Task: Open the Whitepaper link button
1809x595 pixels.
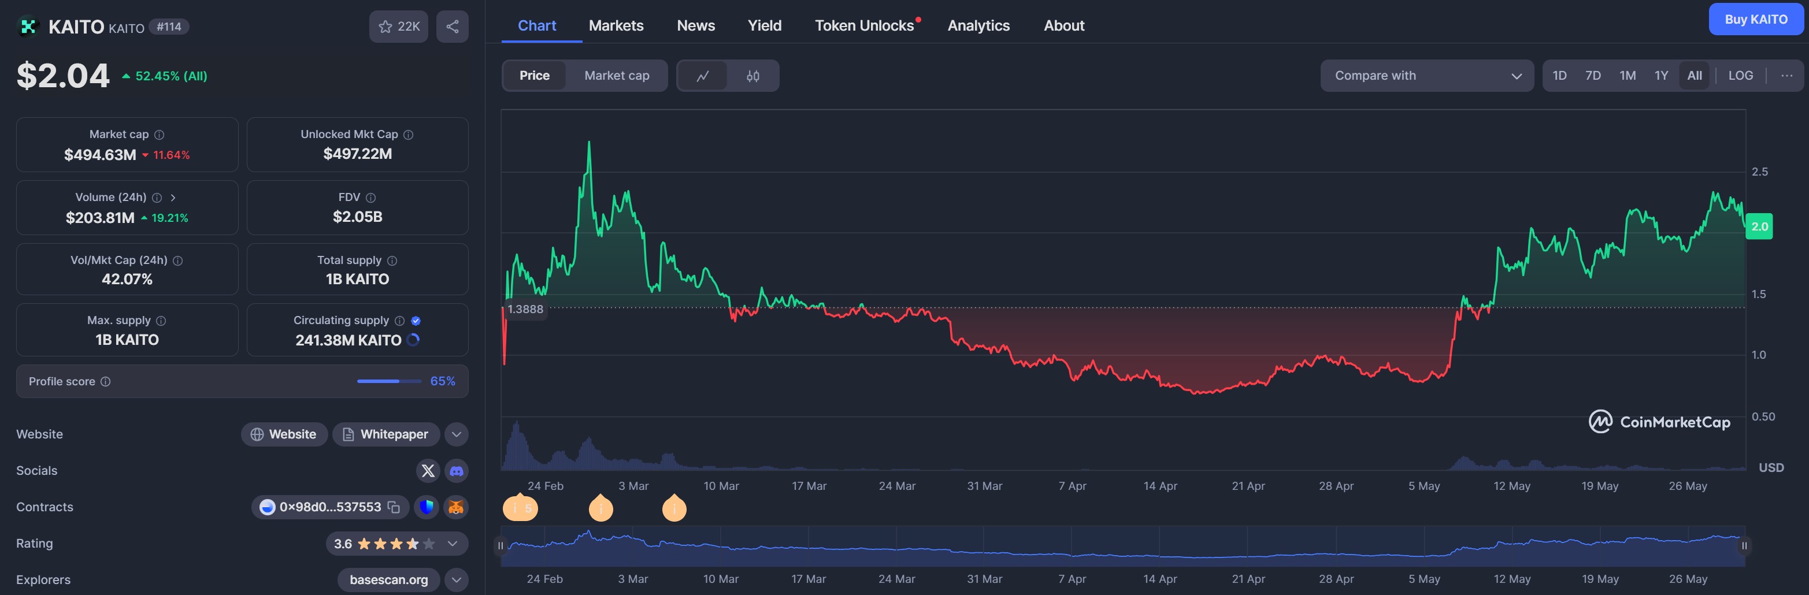Action: point(385,434)
